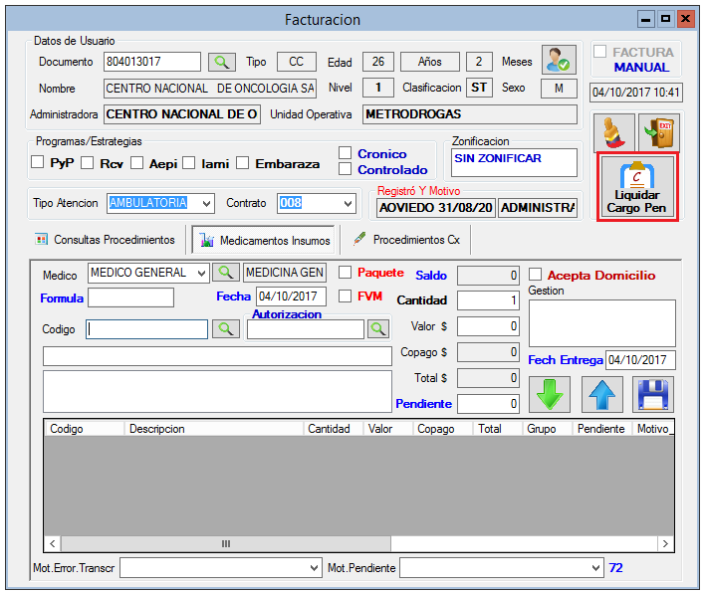Enable the Embaraza checkbox
This screenshot has height=593, width=706.
click(x=242, y=163)
